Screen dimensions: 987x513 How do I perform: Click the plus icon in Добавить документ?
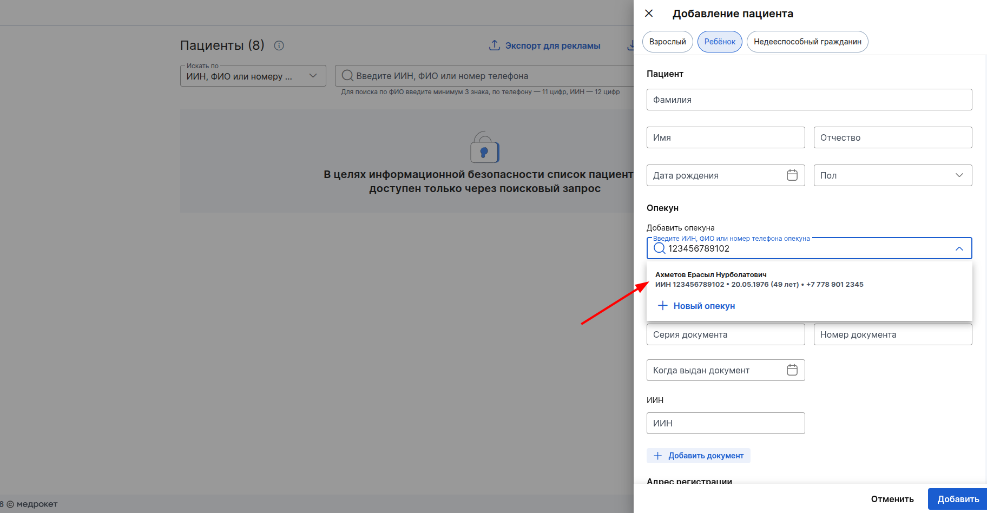[x=657, y=456]
